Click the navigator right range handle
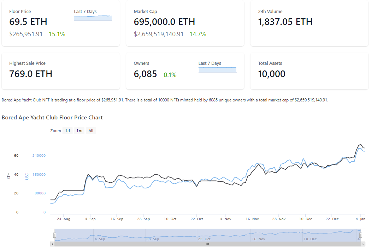 (361, 235)
